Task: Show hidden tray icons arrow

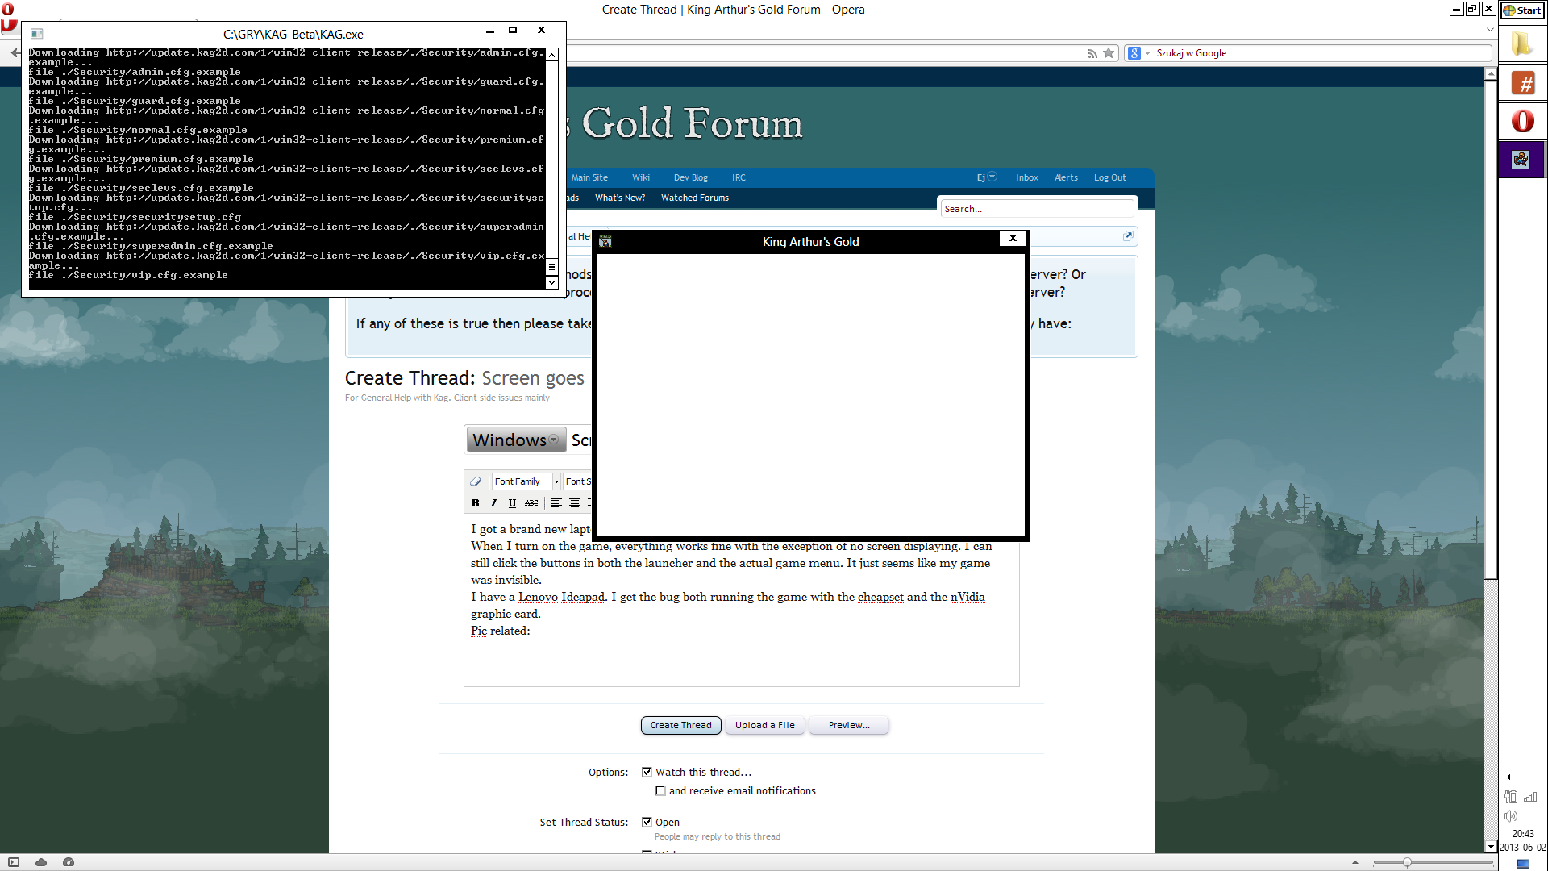Action: (x=1508, y=777)
